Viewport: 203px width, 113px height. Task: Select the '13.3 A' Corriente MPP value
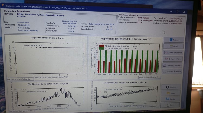[71, 31]
